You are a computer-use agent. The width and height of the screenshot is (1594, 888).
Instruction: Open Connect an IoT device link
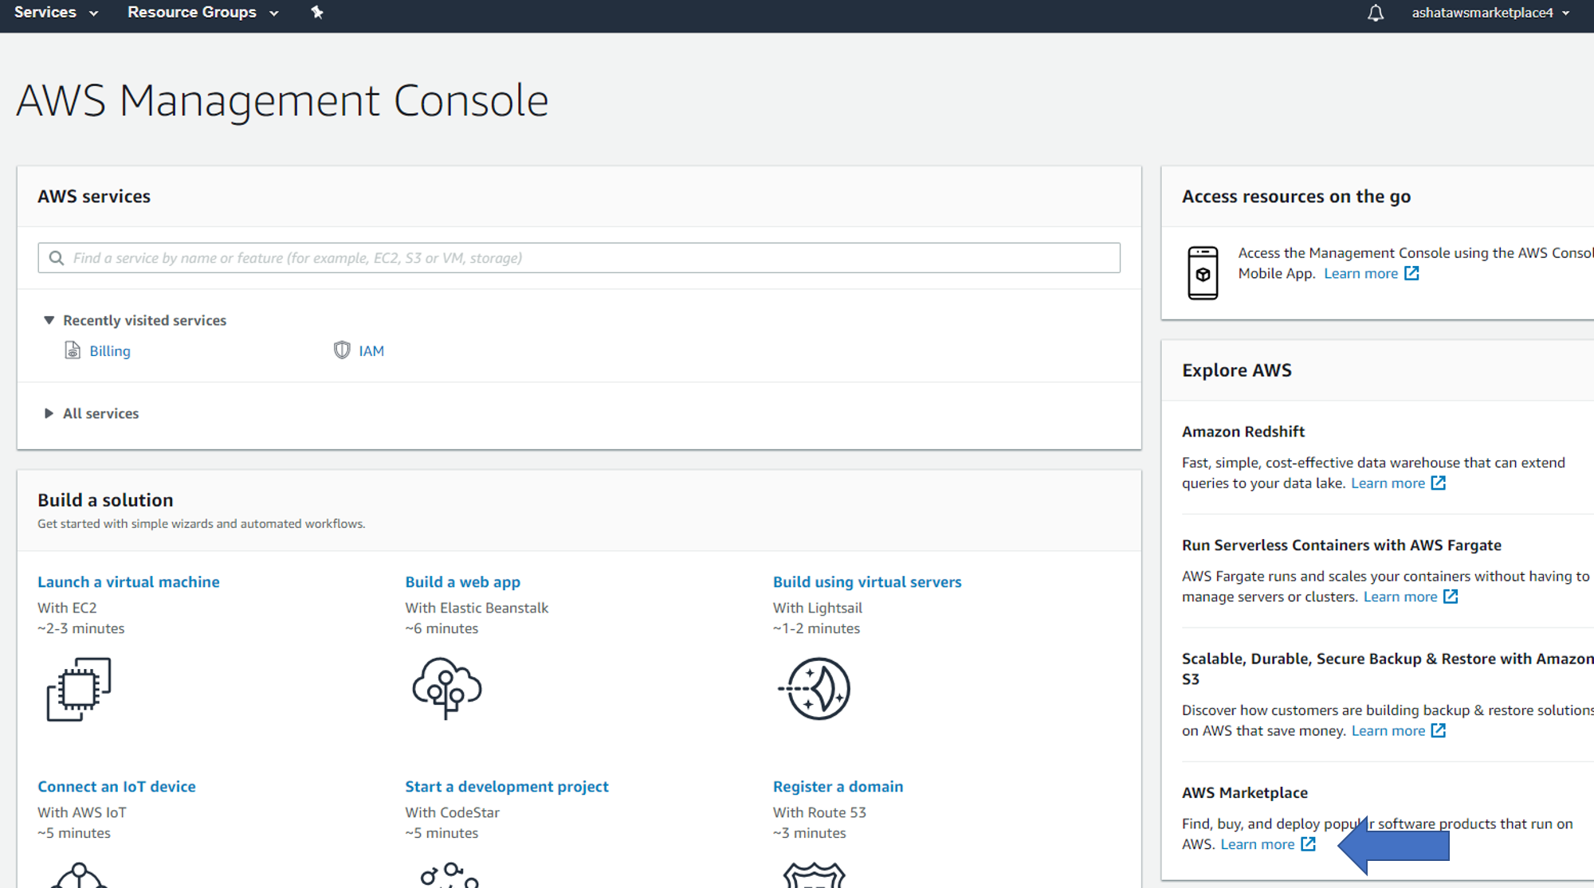tap(116, 787)
